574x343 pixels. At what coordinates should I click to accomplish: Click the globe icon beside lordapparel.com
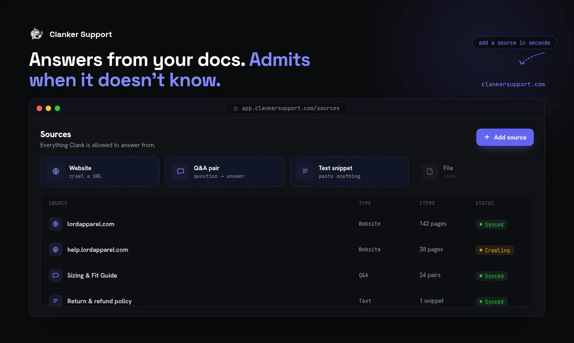(56, 224)
